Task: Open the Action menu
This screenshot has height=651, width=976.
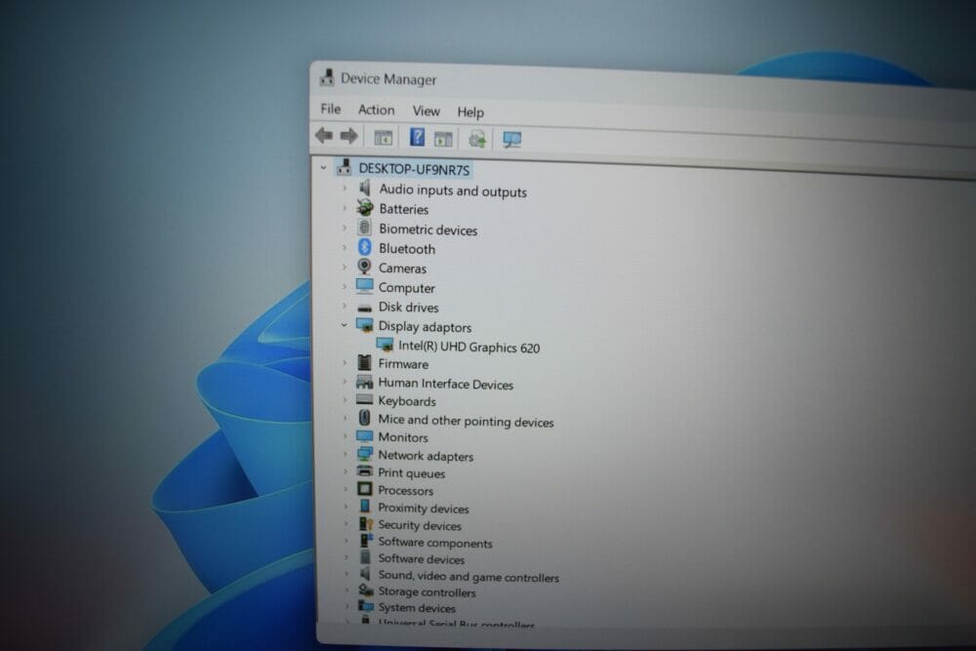Action: tap(376, 110)
